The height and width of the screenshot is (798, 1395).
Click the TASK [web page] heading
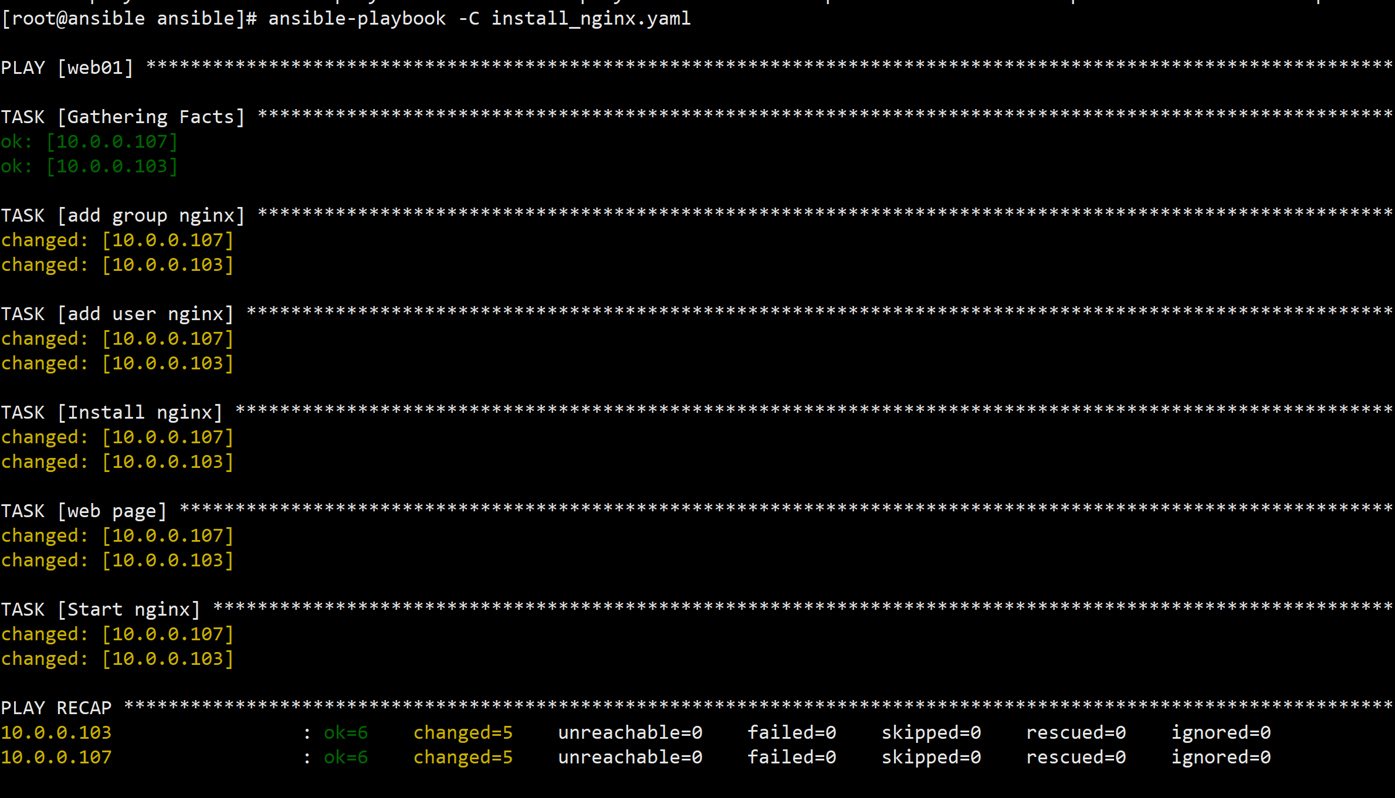(x=84, y=511)
